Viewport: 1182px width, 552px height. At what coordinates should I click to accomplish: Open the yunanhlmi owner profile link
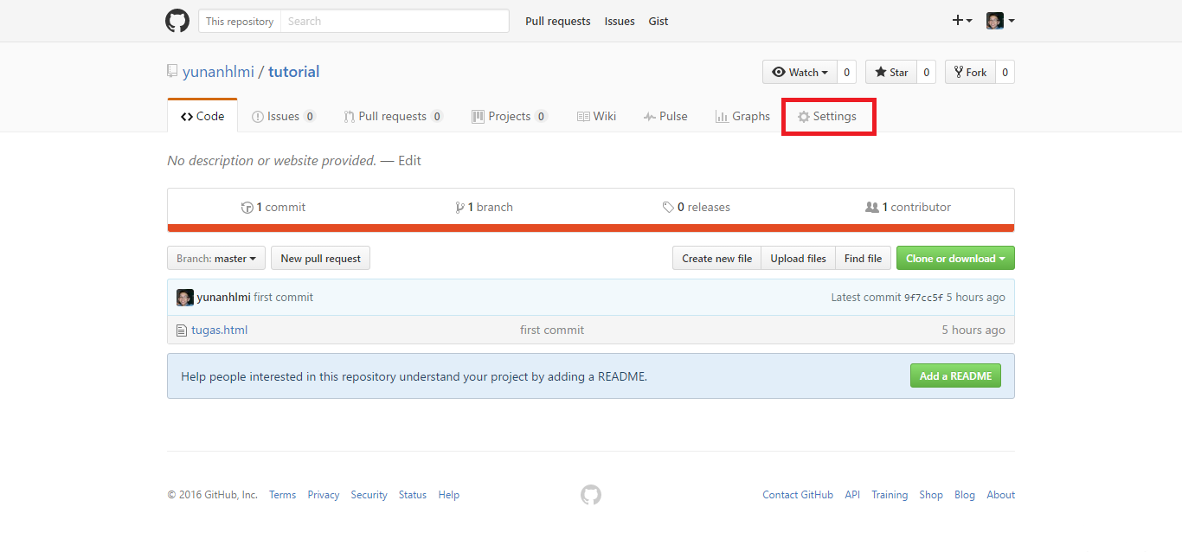[218, 72]
